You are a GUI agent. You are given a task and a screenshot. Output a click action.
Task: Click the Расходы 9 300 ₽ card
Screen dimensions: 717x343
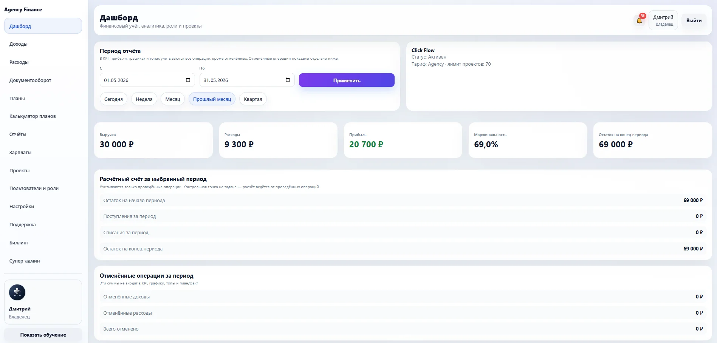click(278, 140)
